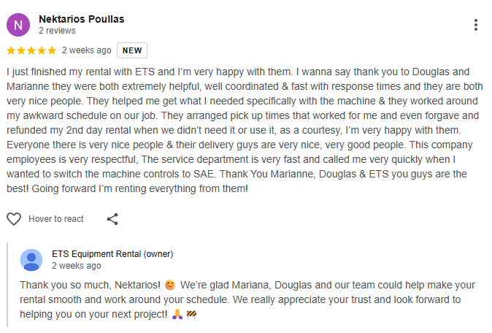Open the ETS Equipment Rental (owner) name

[112, 254]
